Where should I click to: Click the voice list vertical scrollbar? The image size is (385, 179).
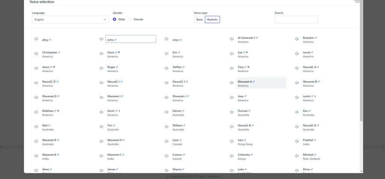pyautogui.click(x=361, y=61)
